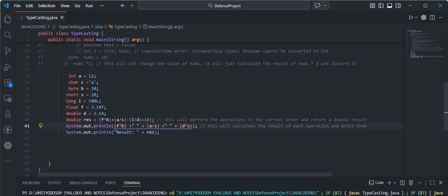Open the File menu
This screenshot has width=448, height=196.
coord(17,6)
